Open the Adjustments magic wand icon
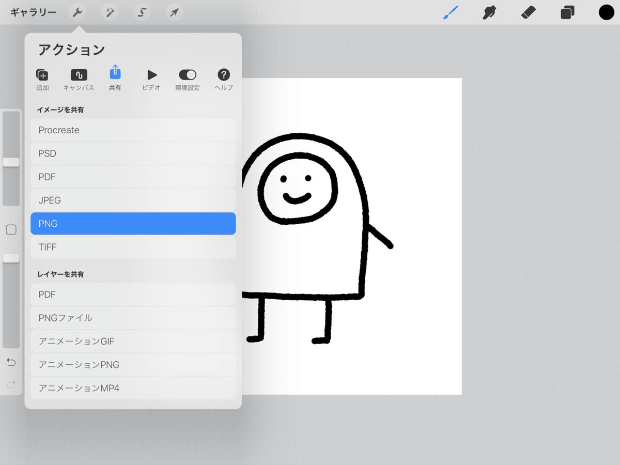620x465 pixels. 110,12
